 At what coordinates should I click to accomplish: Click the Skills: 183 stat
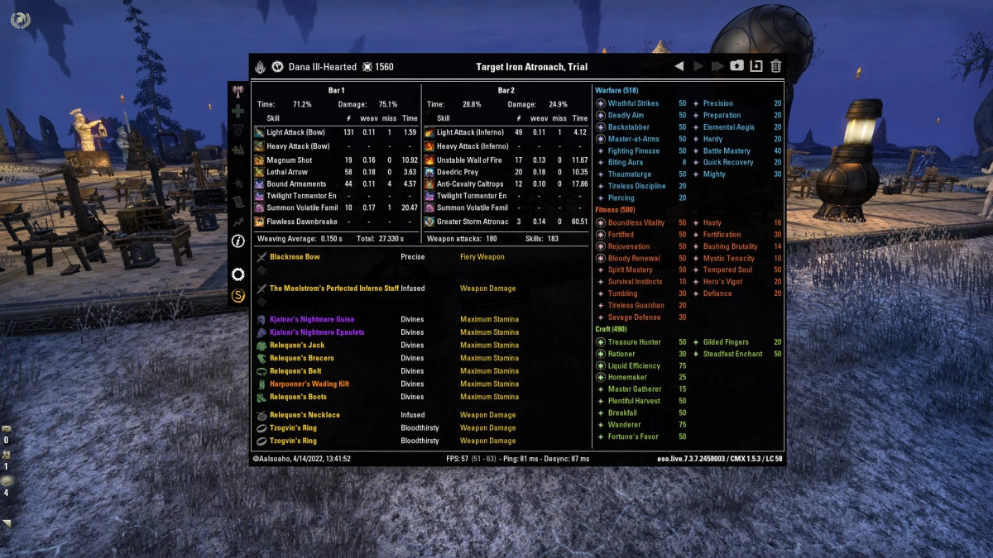(542, 238)
